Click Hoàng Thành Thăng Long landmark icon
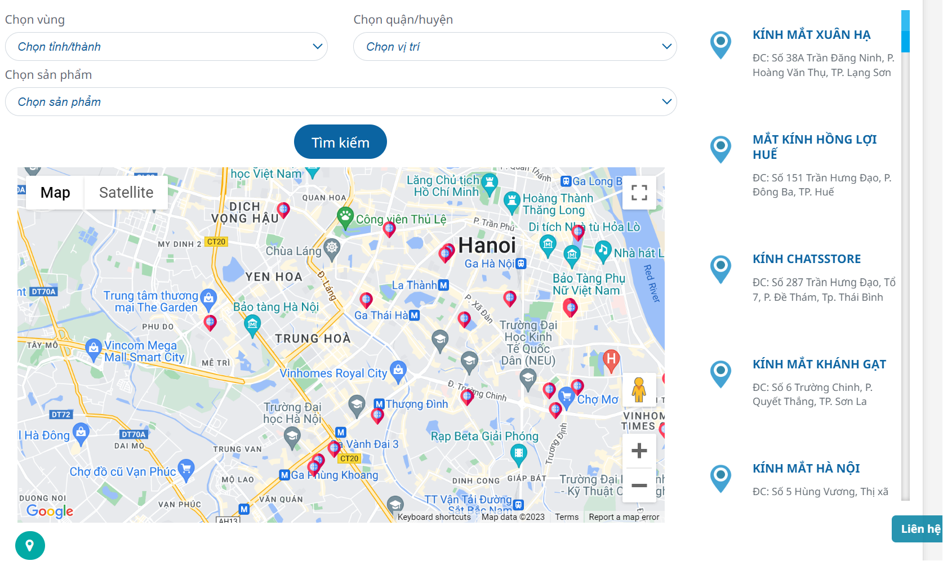943x561 pixels. point(511,202)
